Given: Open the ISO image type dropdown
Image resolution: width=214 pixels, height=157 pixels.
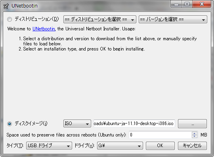Looking at the screenshot, I should tap(77, 123).
